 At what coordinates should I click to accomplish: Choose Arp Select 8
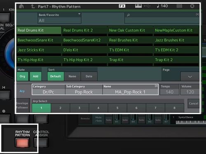tap(174, 108)
